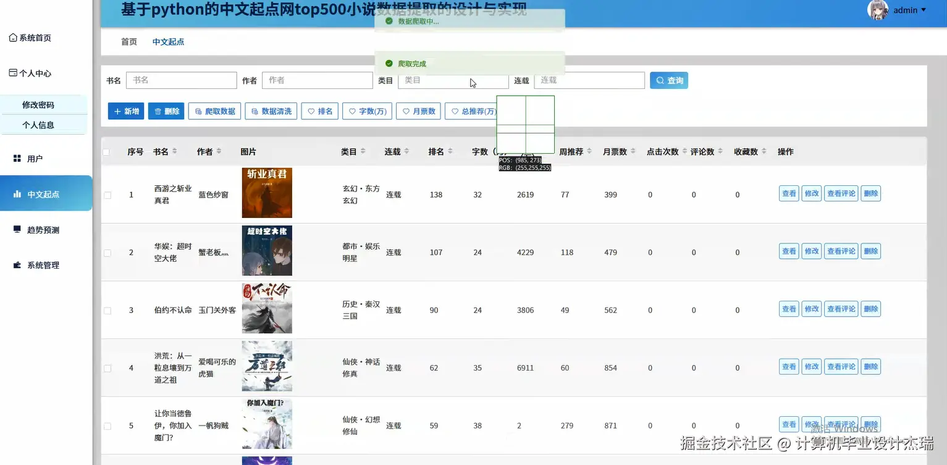Open 系统管理 in the sidebar

coord(36,265)
